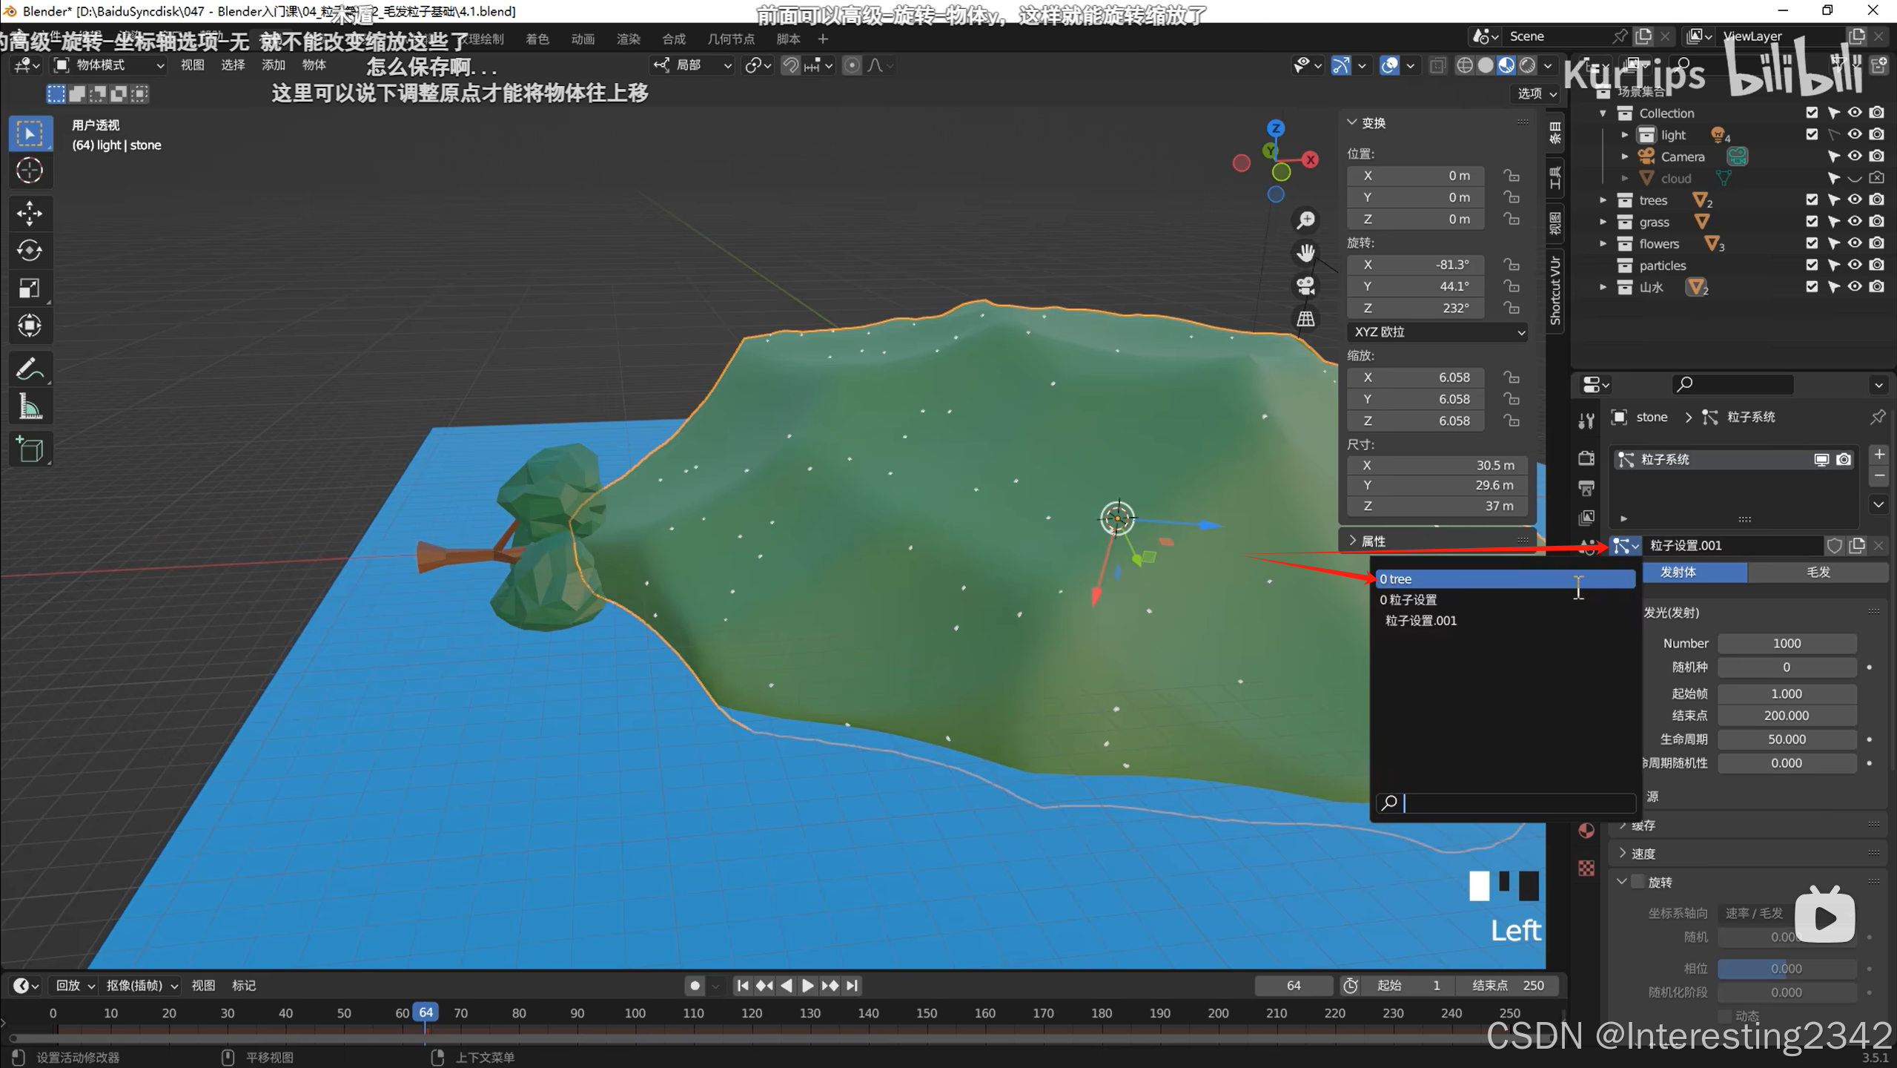Toggle visibility eye of trees collection
Viewport: 1897px width, 1068px height.
pos(1854,200)
